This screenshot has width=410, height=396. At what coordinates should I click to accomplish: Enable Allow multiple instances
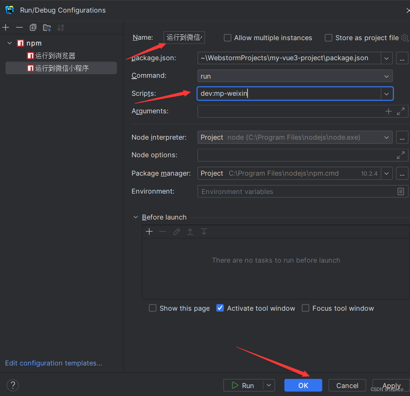(x=227, y=38)
